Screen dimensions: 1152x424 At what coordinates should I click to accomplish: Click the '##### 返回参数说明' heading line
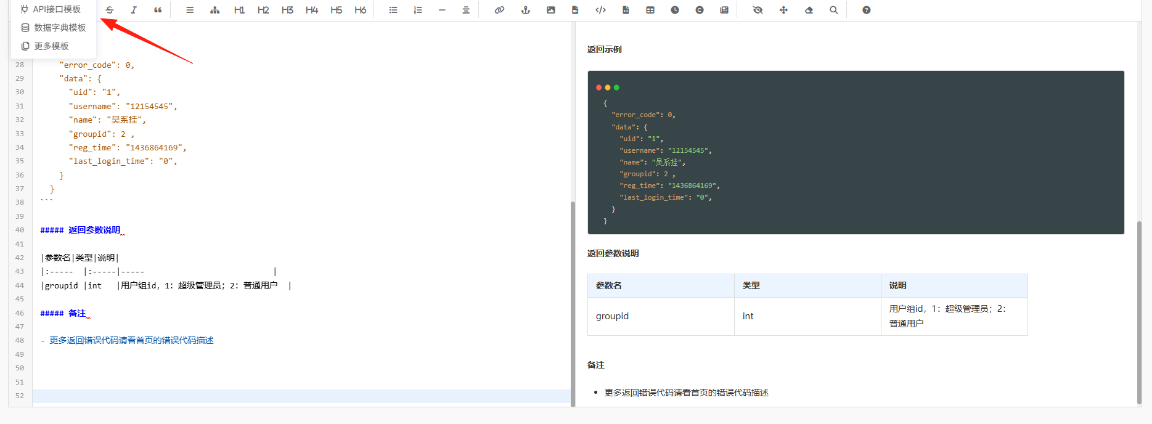point(81,230)
